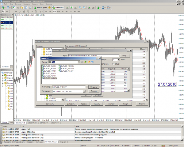Switch to the Журнал terminal tab

click(62, 142)
